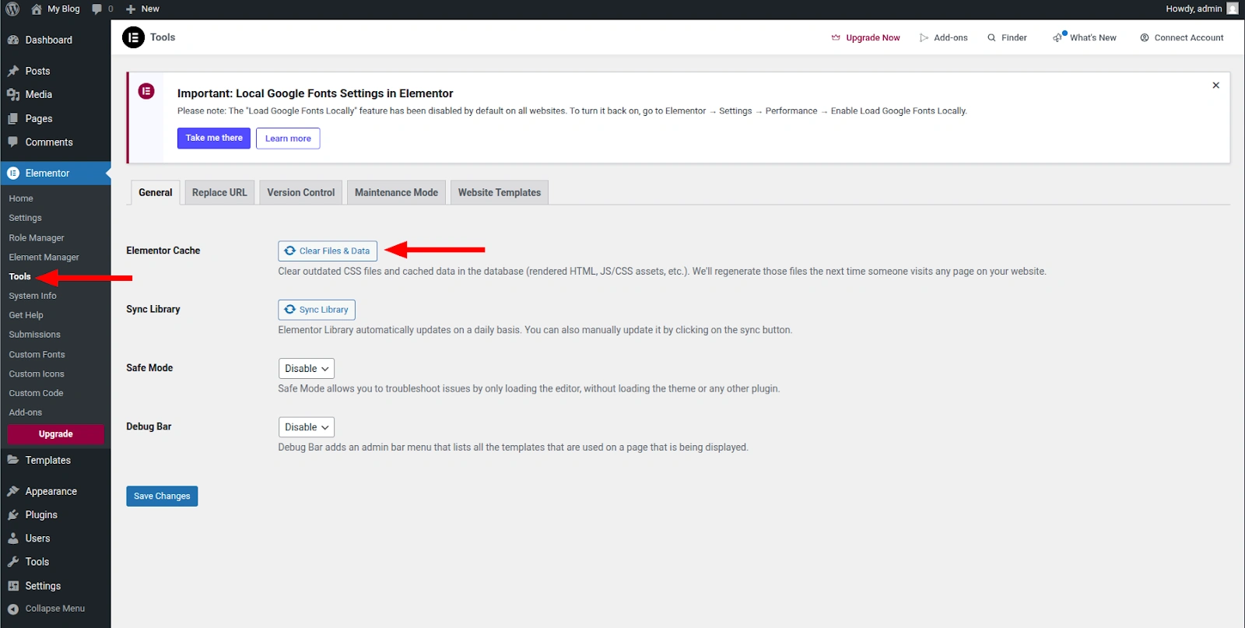Open the Finder search icon

coord(991,37)
